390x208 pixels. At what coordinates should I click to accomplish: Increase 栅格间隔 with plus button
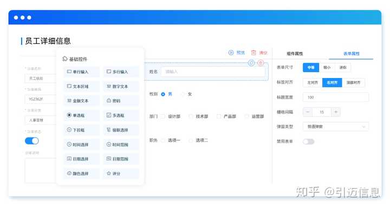(336, 112)
